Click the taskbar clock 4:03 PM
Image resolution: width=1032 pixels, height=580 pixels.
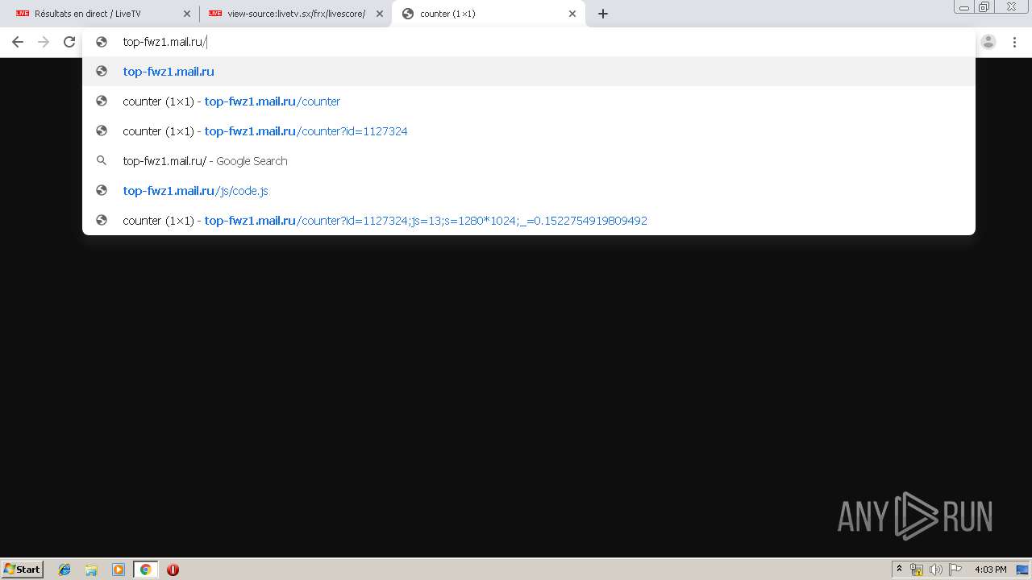tap(990, 570)
